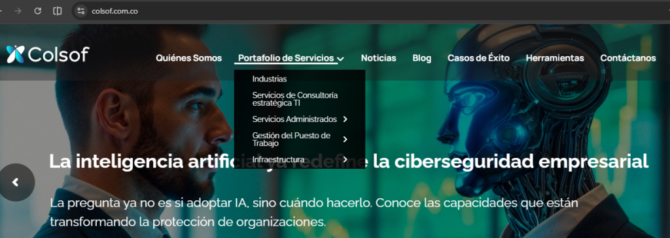This screenshot has height=238, width=670.
Task: Open the Herramientas menu
Action: [x=555, y=58]
